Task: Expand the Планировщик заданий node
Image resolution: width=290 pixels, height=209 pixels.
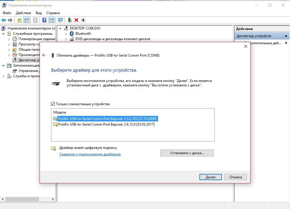Action: point(9,39)
